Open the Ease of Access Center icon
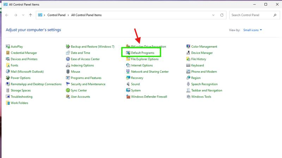The height and width of the screenshot is (158, 282). 68,59
